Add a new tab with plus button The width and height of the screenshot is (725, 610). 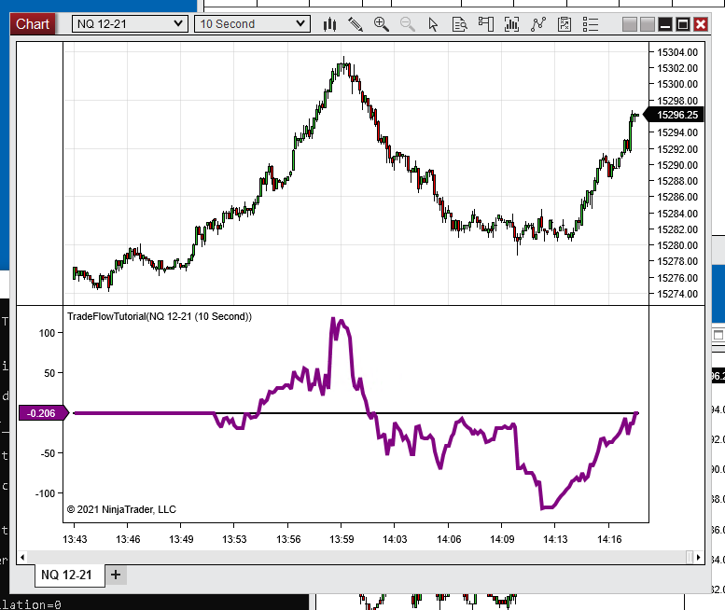tap(116, 575)
